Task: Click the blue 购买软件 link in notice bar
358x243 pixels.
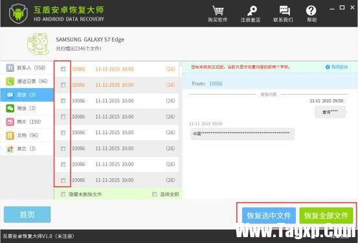Action: click(337, 67)
